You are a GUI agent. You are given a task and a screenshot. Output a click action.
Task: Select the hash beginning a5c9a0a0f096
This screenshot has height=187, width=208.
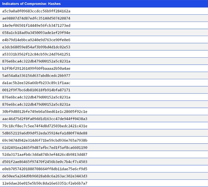[36, 11]
